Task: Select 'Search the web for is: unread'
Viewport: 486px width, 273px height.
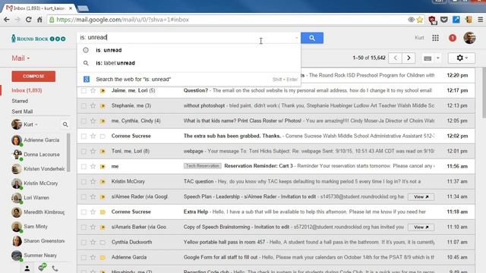Action: pyautogui.click(x=189, y=79)
